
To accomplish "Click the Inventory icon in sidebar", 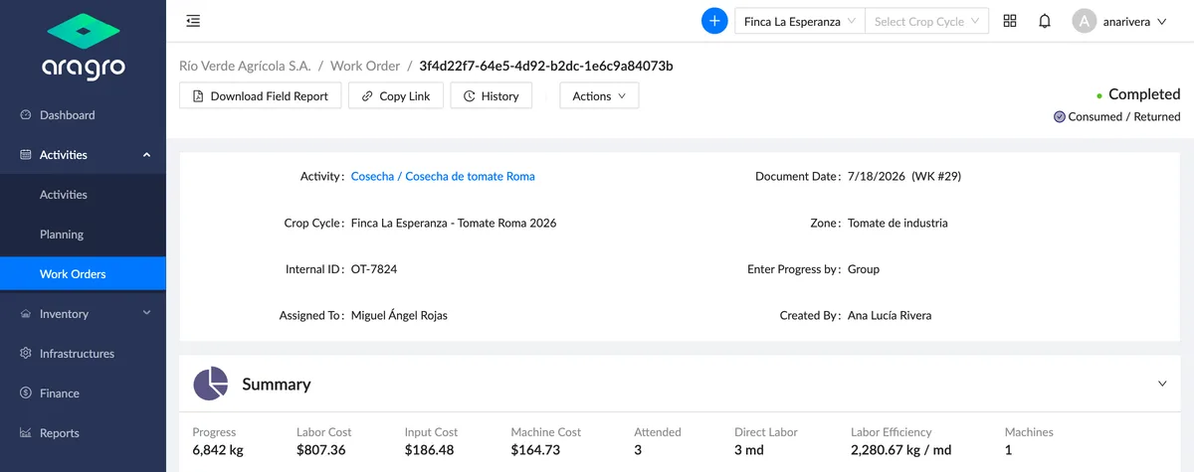I will 26,314.
